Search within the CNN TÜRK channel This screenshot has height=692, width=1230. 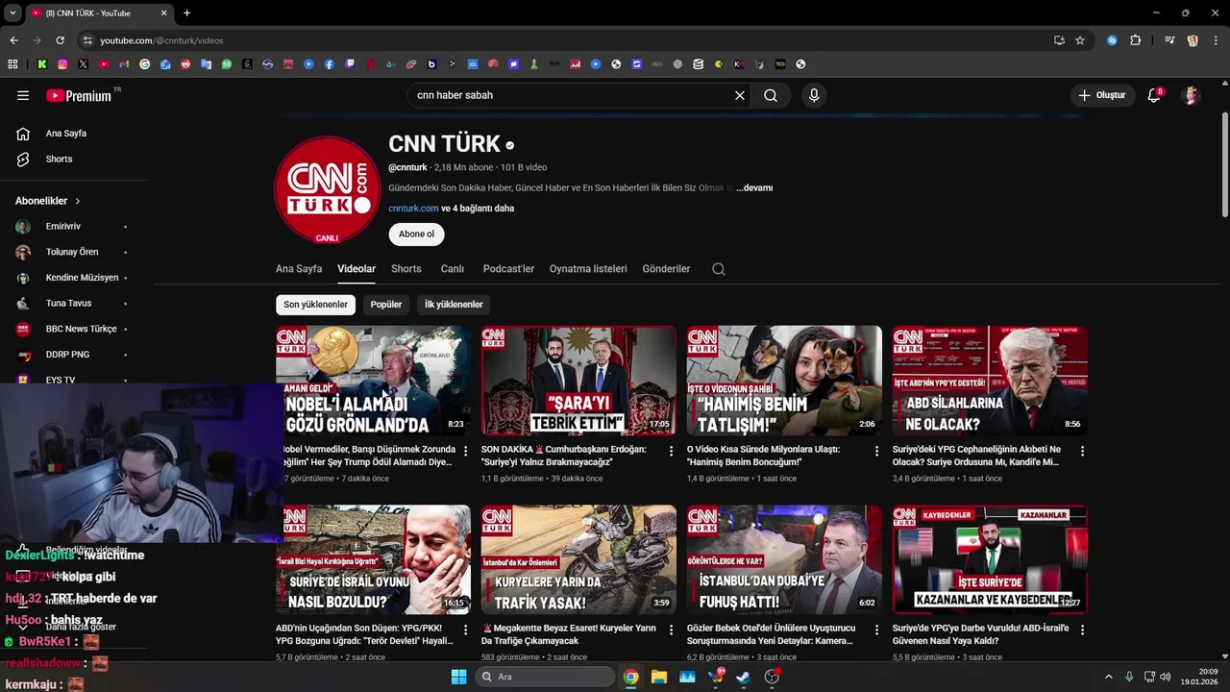[719, 269]
